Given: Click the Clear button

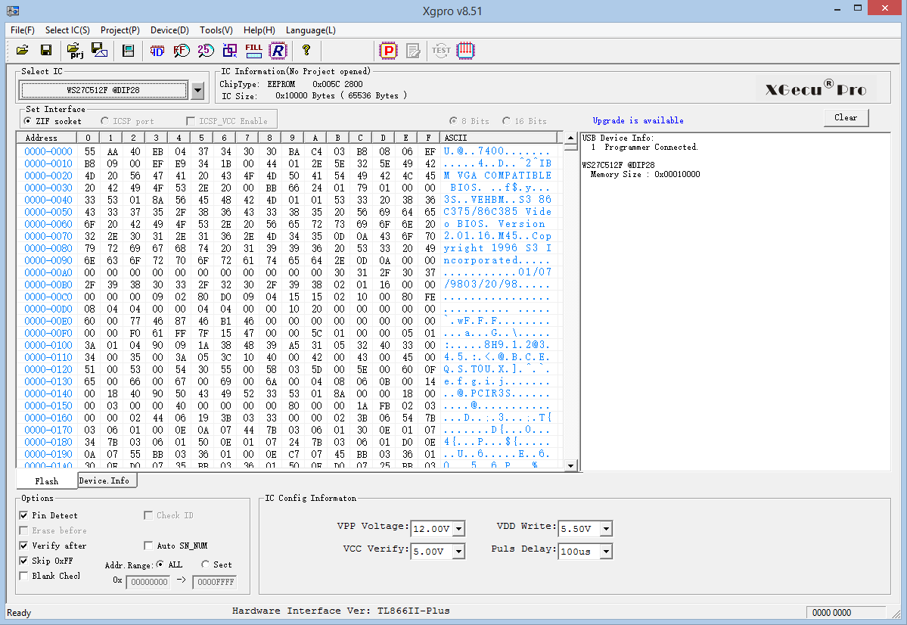Looking at the screenshot, I should [x=846, y=117].
